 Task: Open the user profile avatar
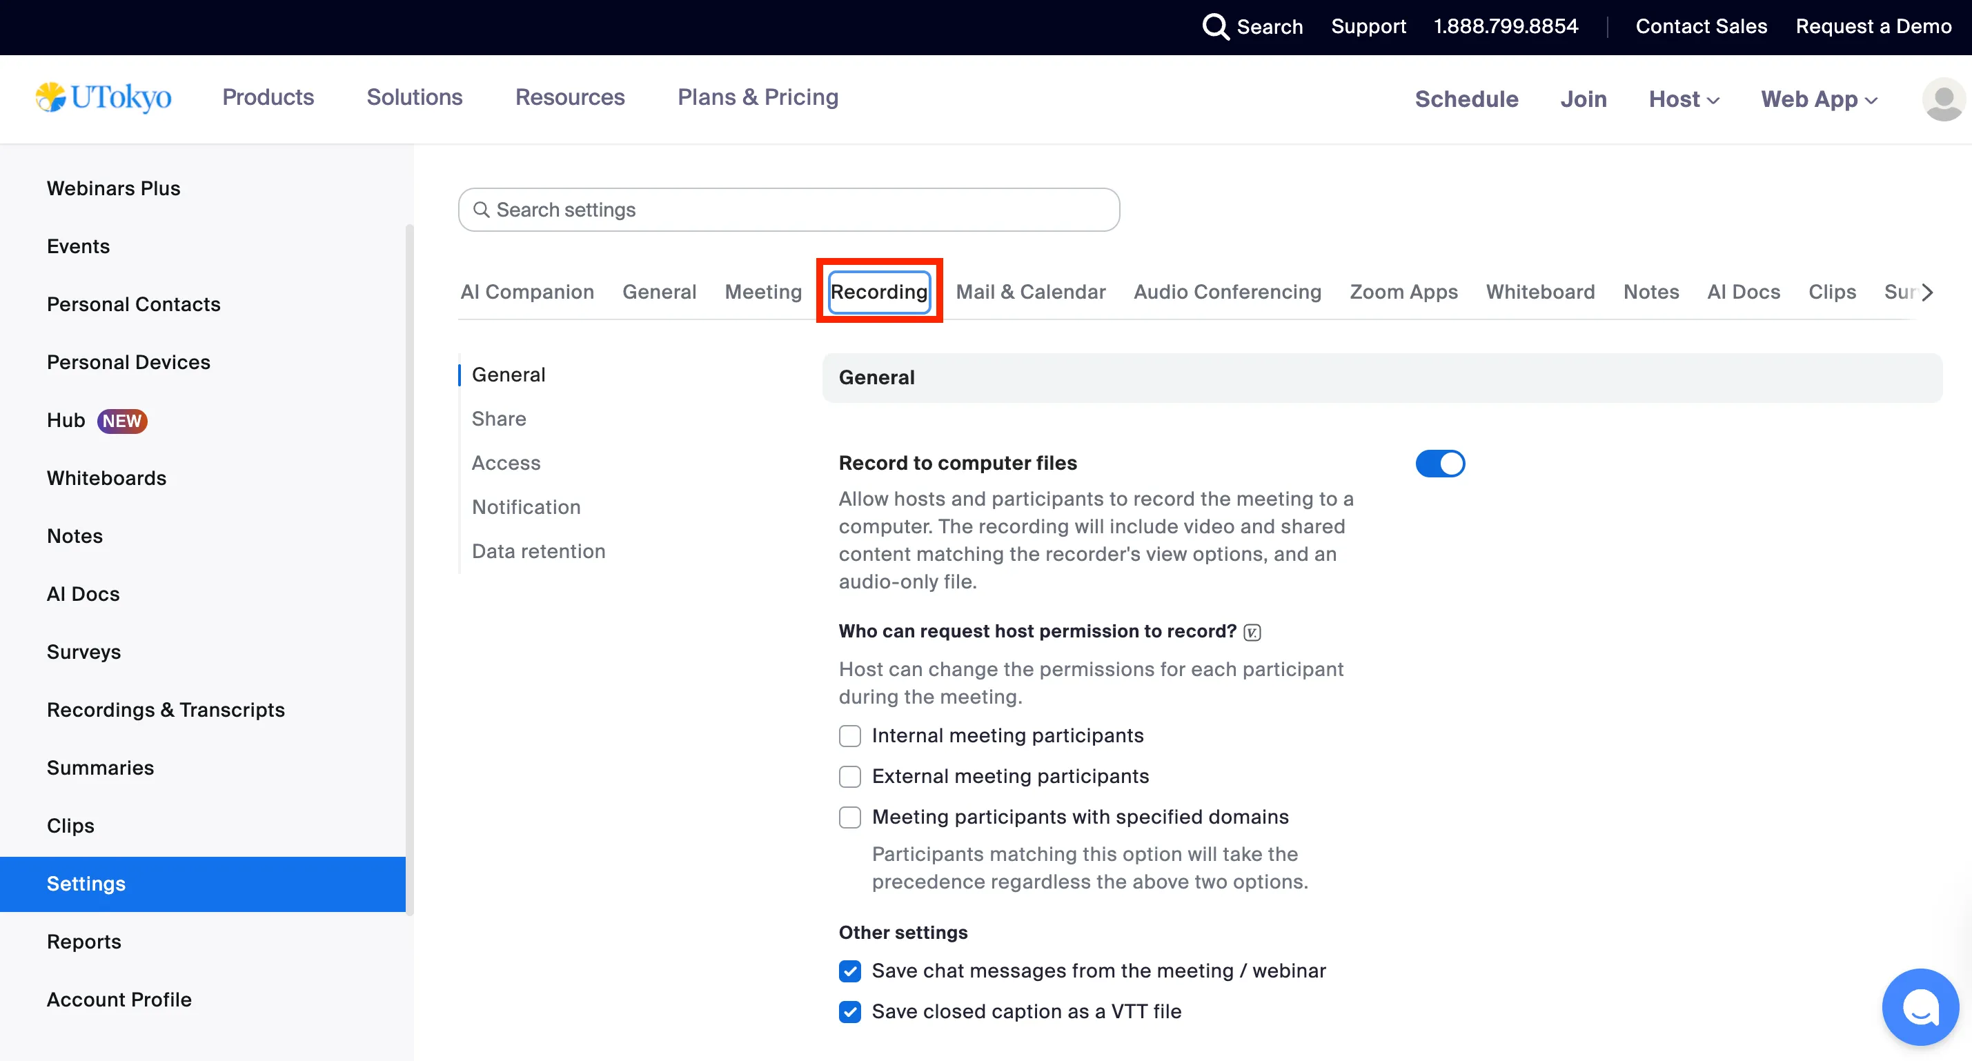coord(1943,99)
